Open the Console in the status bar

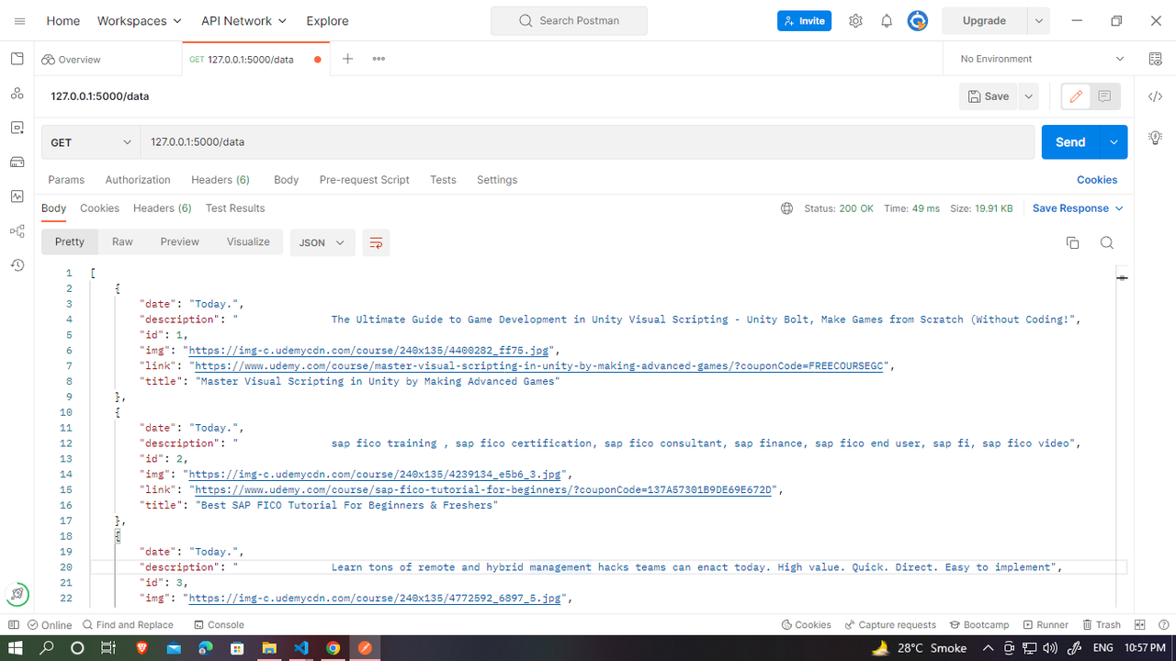click(x=220, y=624)
